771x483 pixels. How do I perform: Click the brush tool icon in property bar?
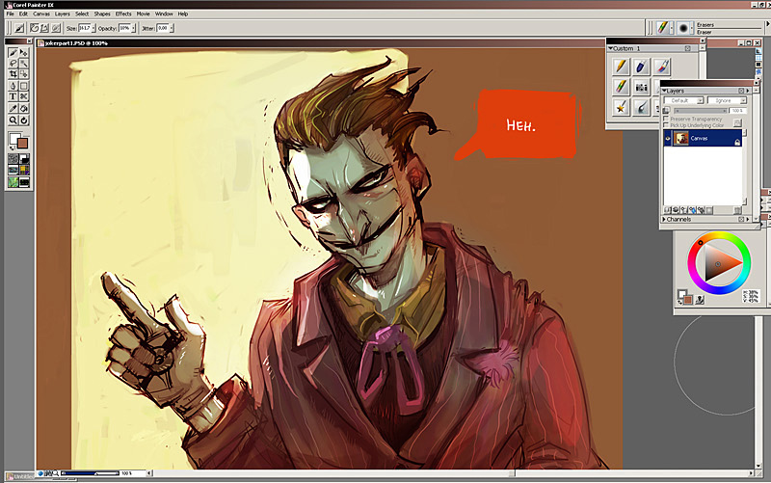[x=19, y=28]
